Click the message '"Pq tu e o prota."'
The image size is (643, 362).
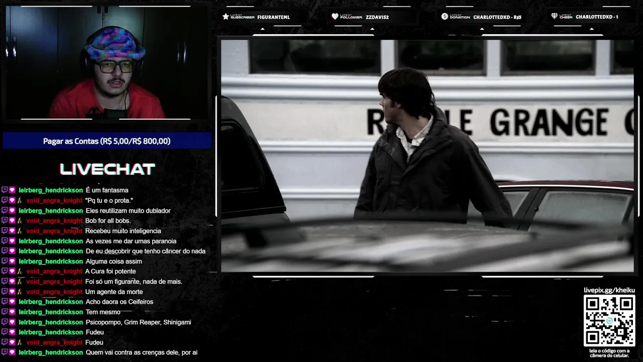pos(109,201)
